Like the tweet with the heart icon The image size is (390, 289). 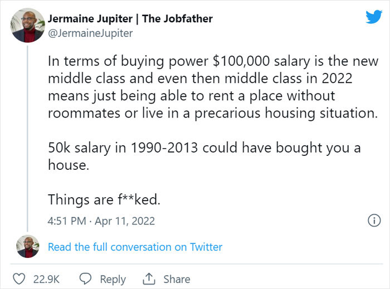click(x=18, y=279)
